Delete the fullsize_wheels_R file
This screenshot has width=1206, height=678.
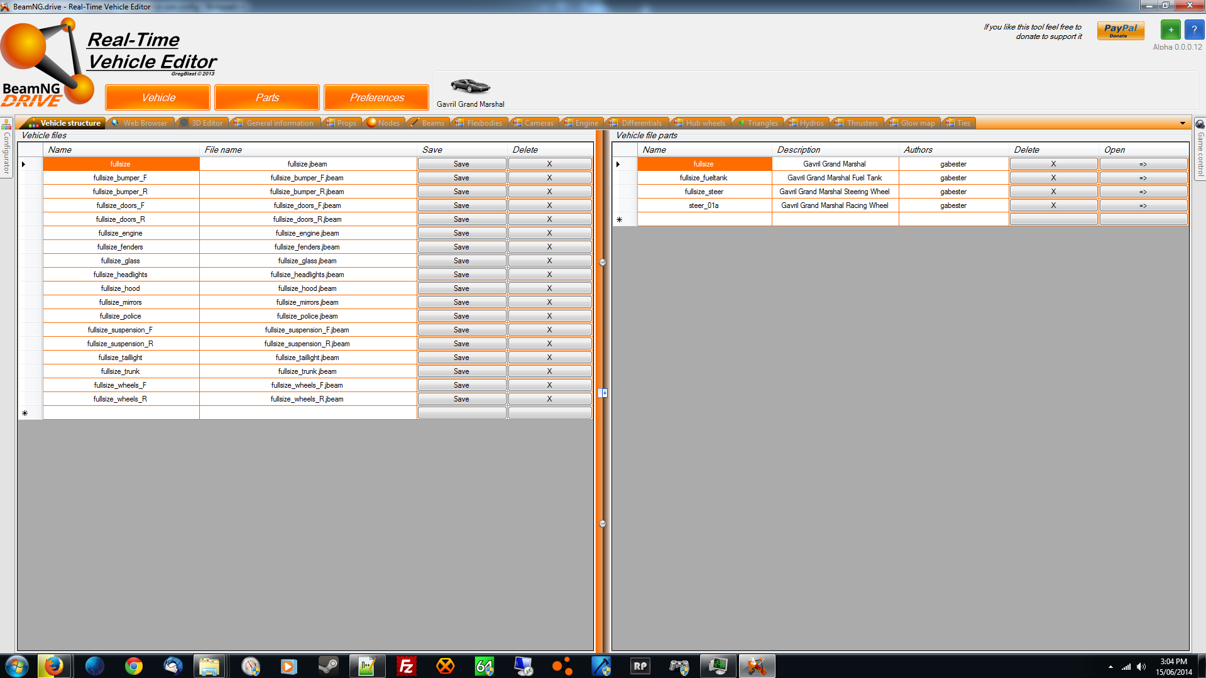[x=550, y=399]
